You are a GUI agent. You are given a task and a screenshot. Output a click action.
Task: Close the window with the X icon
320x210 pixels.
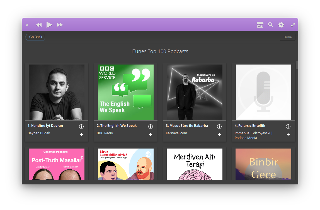(27, 25)
